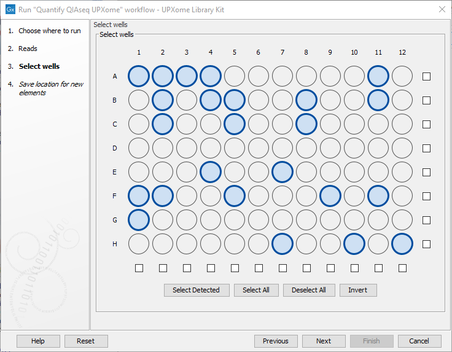The image size is (452, 352).
Task: Open the 'Select wells' step
Action: 39,66
